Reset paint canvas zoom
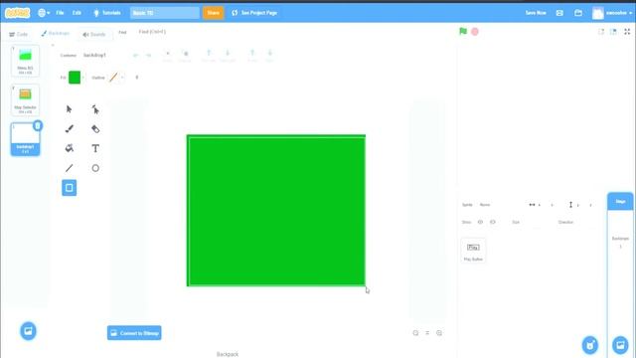Viewport: 636px width, 358px height. (427, 333)
